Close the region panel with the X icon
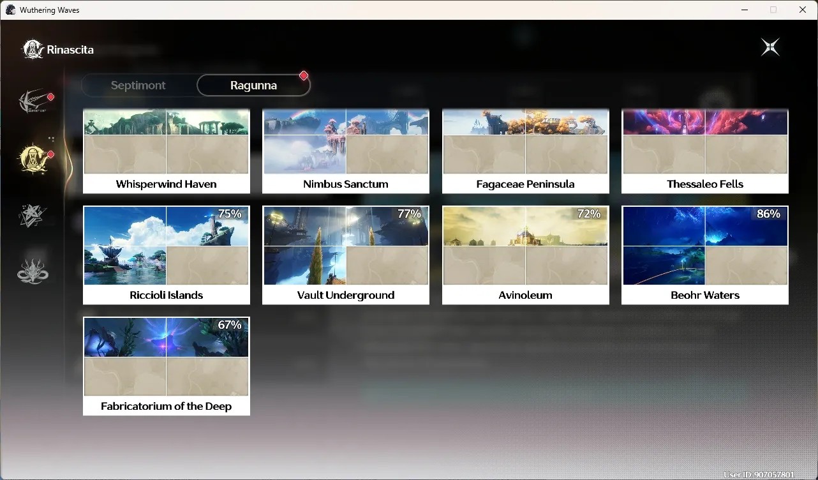The height and width of the screenshot is (480, 818). click(x=770, y=47)
